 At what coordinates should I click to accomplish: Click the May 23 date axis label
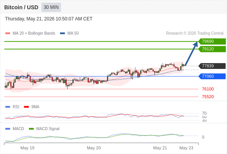(186, 148)
